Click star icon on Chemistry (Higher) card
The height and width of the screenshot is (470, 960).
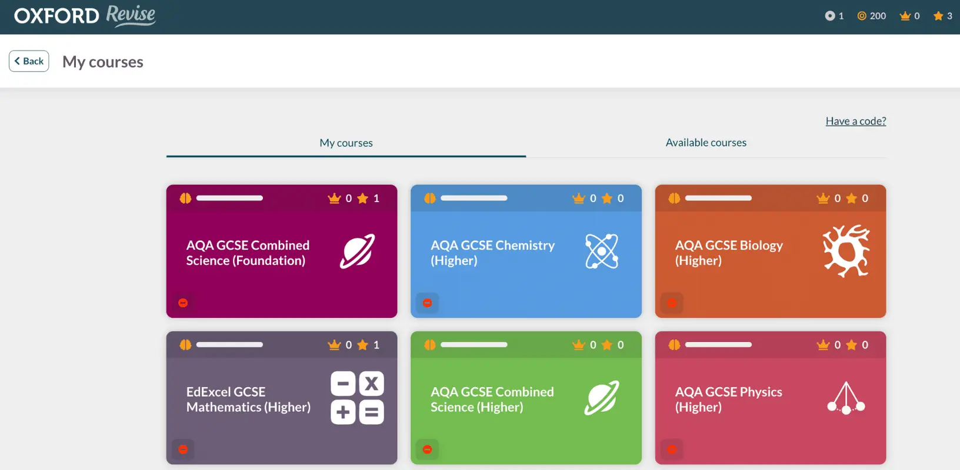coord(607,198)
